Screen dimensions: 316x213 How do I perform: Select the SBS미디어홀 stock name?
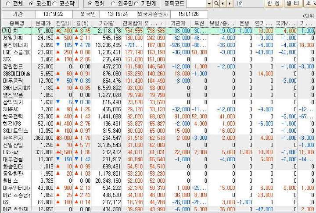[x=17, y=74]
